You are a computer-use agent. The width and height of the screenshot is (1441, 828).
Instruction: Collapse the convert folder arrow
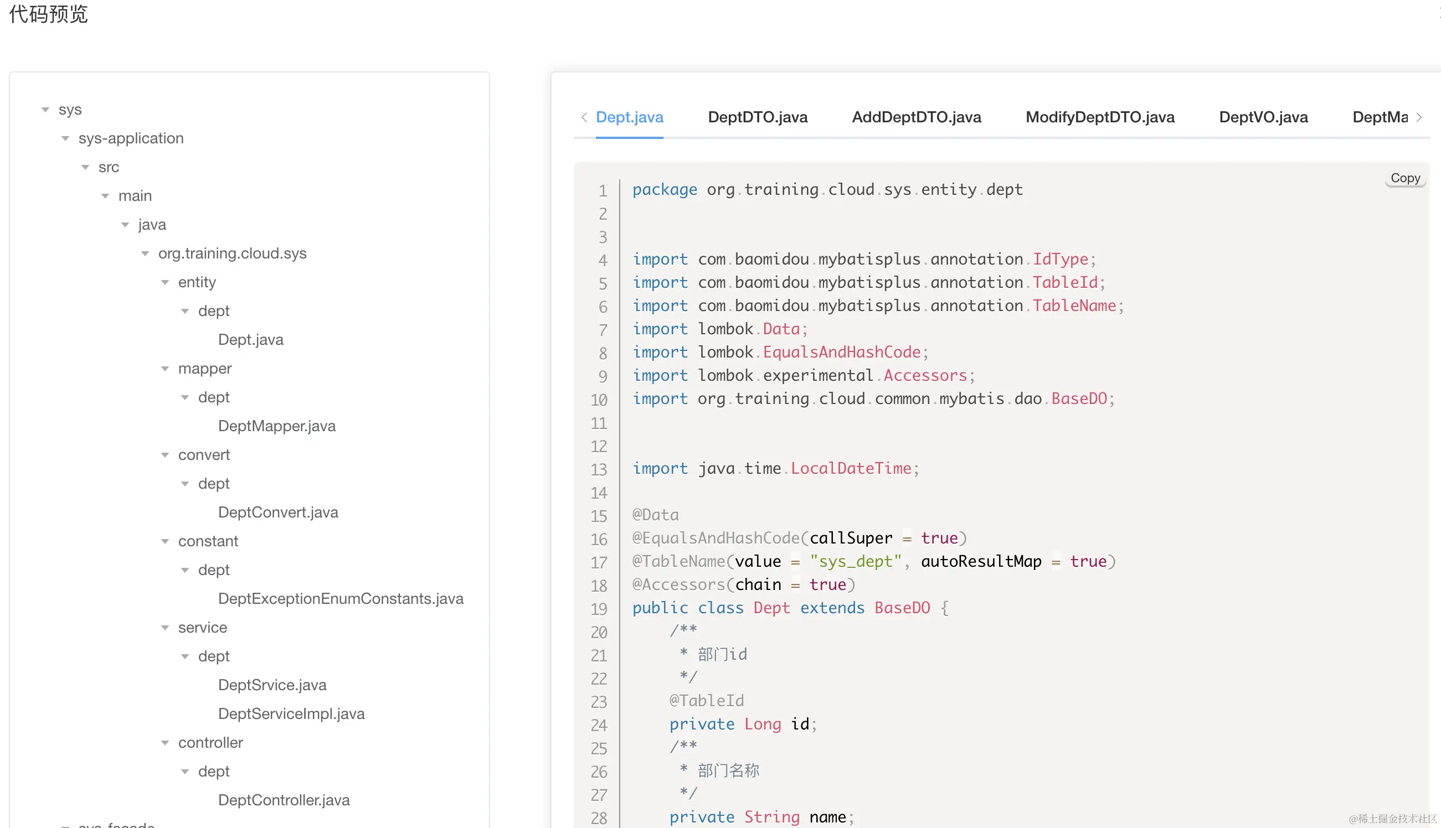[x=165, y=456]
